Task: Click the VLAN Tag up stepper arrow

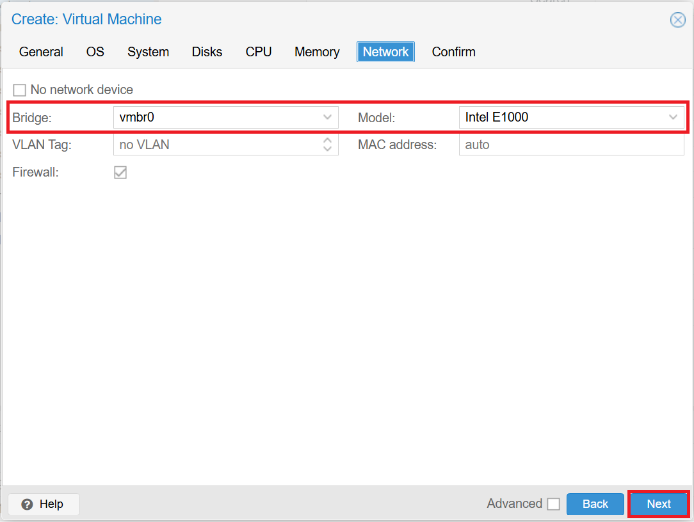Action: point(328,141)
